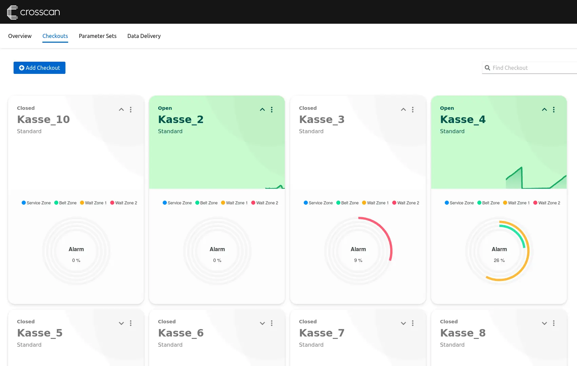577x366 pixels.
Task: Open the three-dot menu for Kasse_2
Action: pyautogui.click(x=272, y=109)
